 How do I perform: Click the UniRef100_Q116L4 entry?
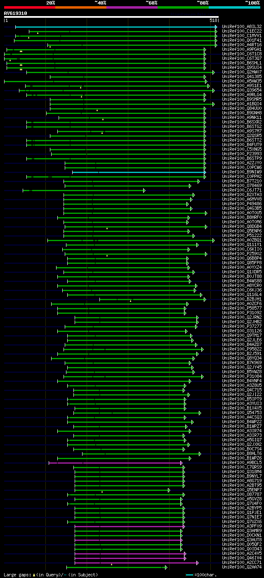click(x=242, y=295)
